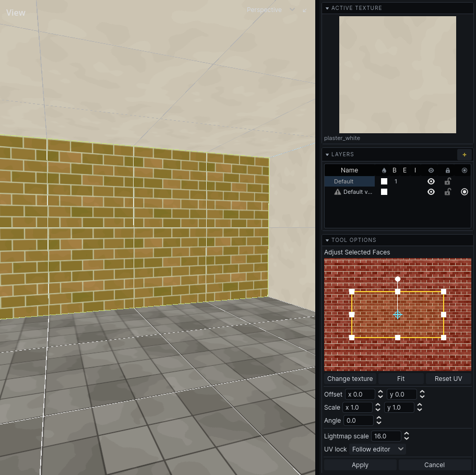Click the plaster_white texture name label
The image size is (476, 475).
(342, 138)
